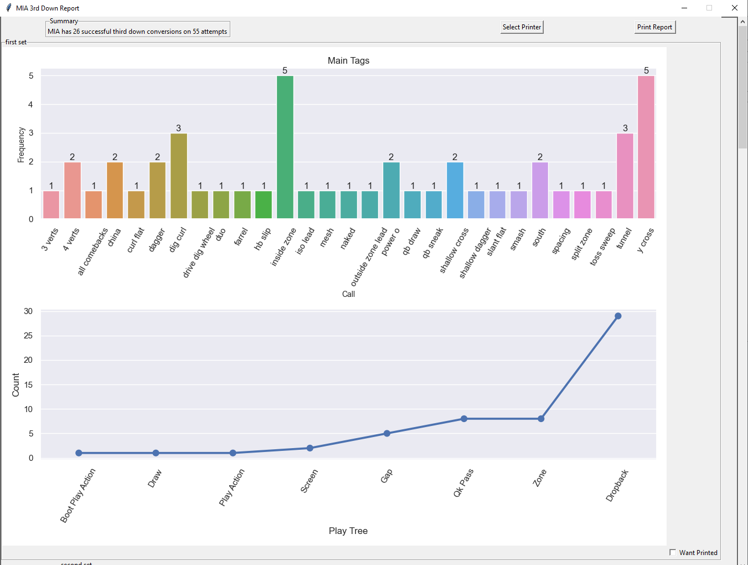748x565 pixels.
Task: Click the Qk Pass data point
Action: click(463, 419)
